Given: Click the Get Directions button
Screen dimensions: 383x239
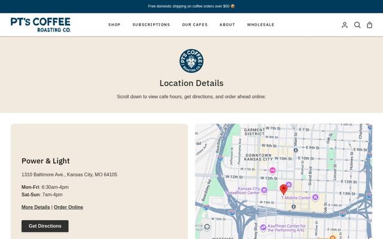Looking at the screenshot, I should coord(45,226).
